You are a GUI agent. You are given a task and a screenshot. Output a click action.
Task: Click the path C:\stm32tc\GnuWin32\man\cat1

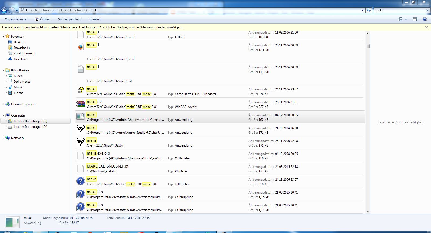pos(110,81)
